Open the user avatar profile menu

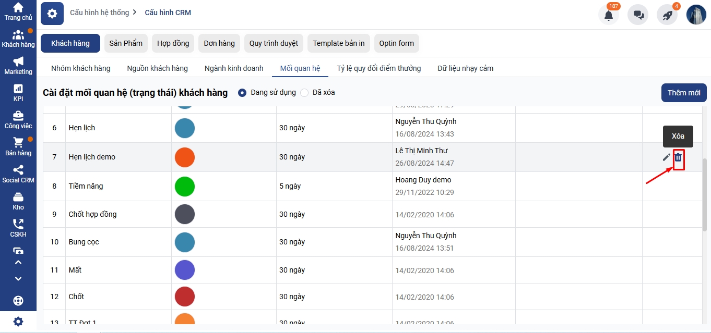[696, 15]
